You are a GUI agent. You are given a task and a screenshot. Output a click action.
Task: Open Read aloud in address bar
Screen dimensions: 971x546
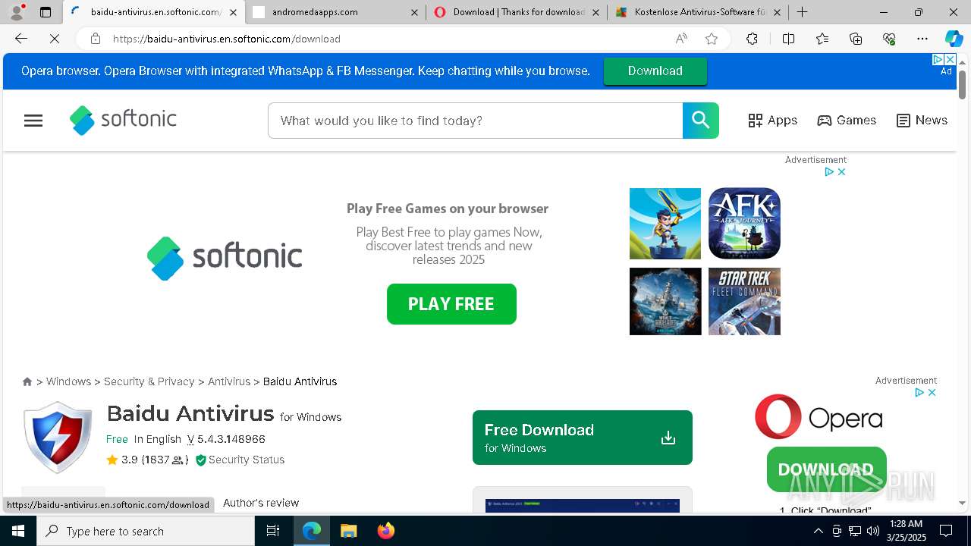pyautogui.click(x=681, y=39)
